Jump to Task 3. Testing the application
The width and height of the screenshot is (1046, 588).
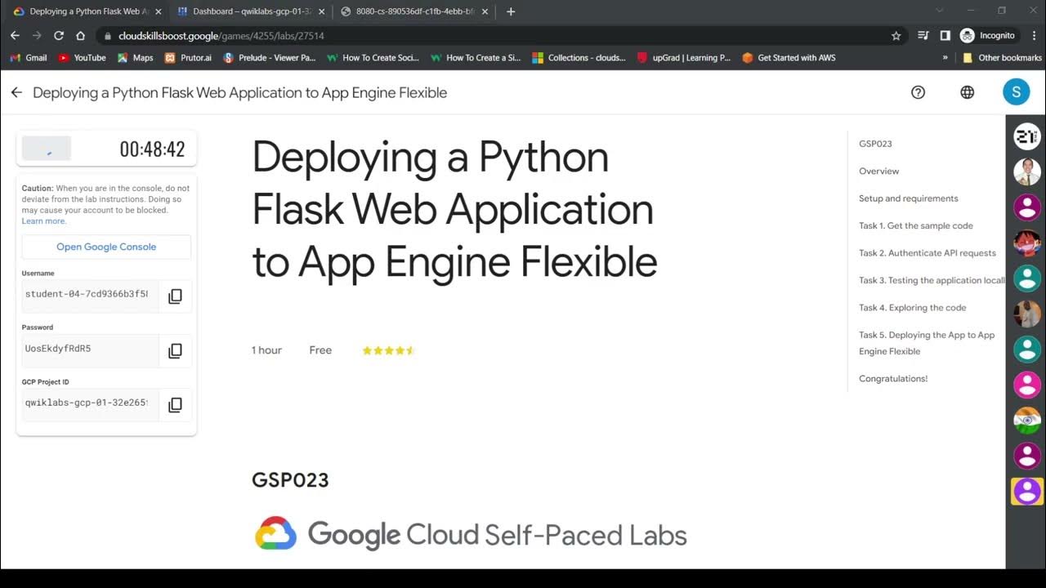(x=932, y=280)
